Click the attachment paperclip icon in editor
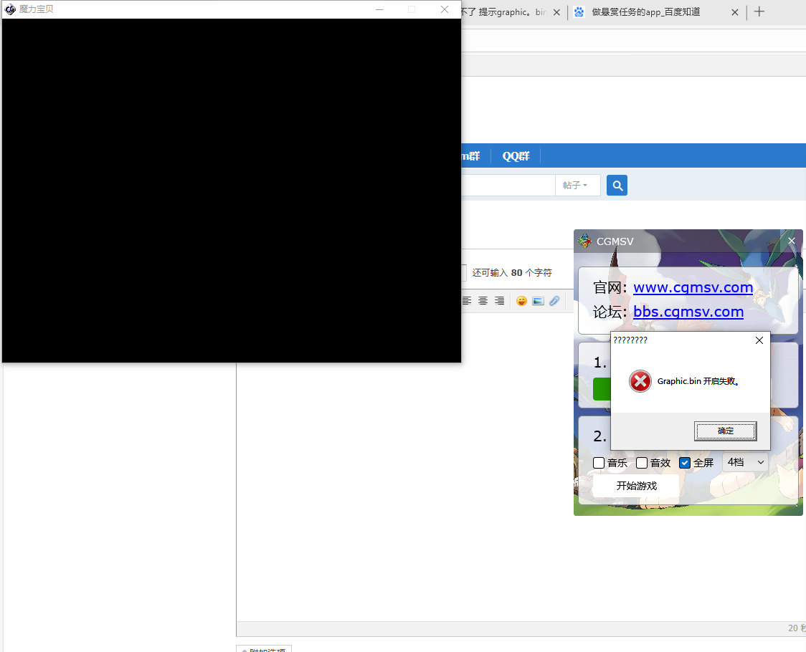Viewport: 806px width, 652px height. (x=554, y=301)
